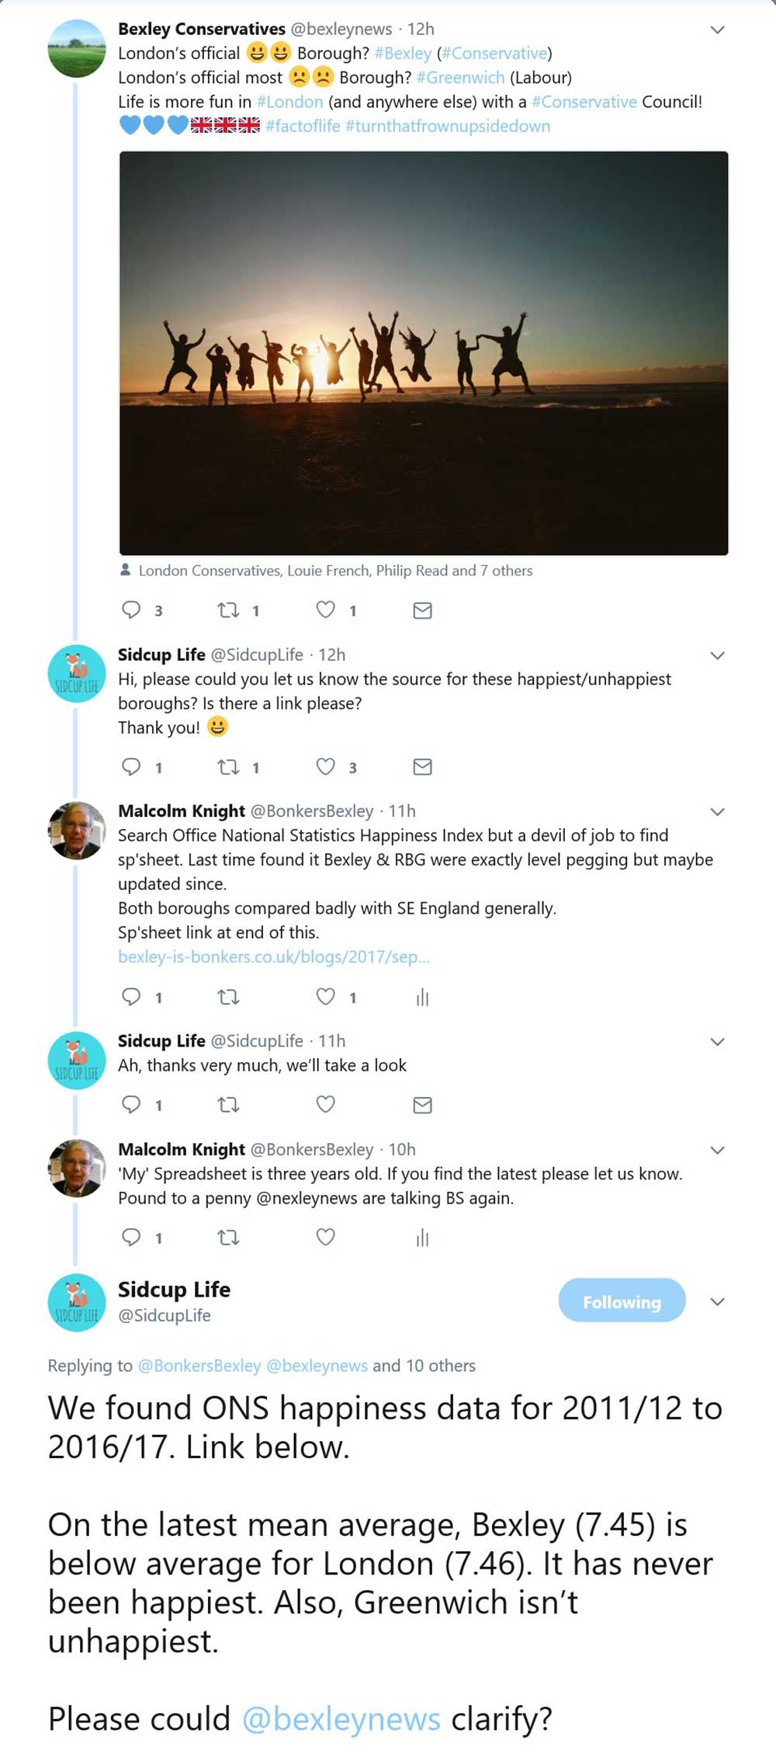This screenshot has height=1761, width=776.
Task: Like Sidcup Life's source request tweet
Action: click(325, 767)
